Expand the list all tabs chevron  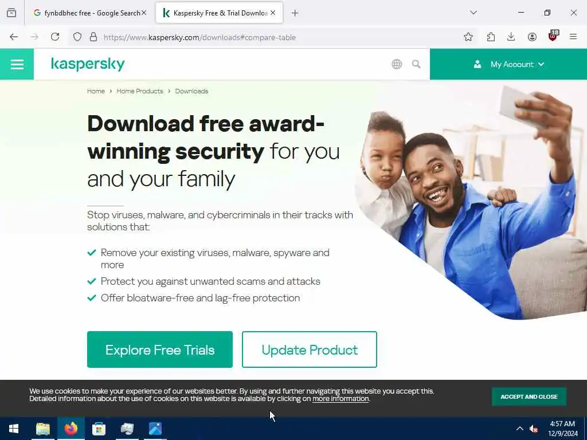[473, 13]
